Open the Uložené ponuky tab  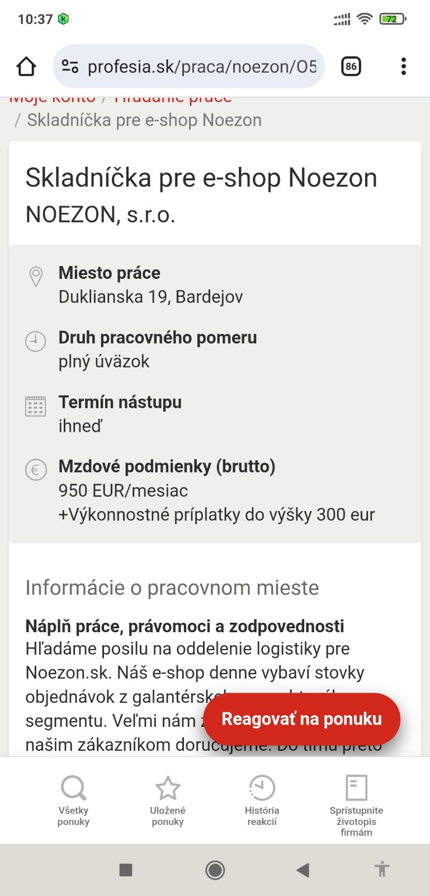168,801
